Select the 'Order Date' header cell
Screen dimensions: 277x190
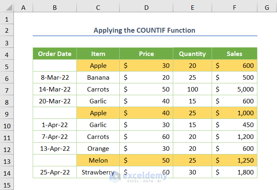(55, 54)
